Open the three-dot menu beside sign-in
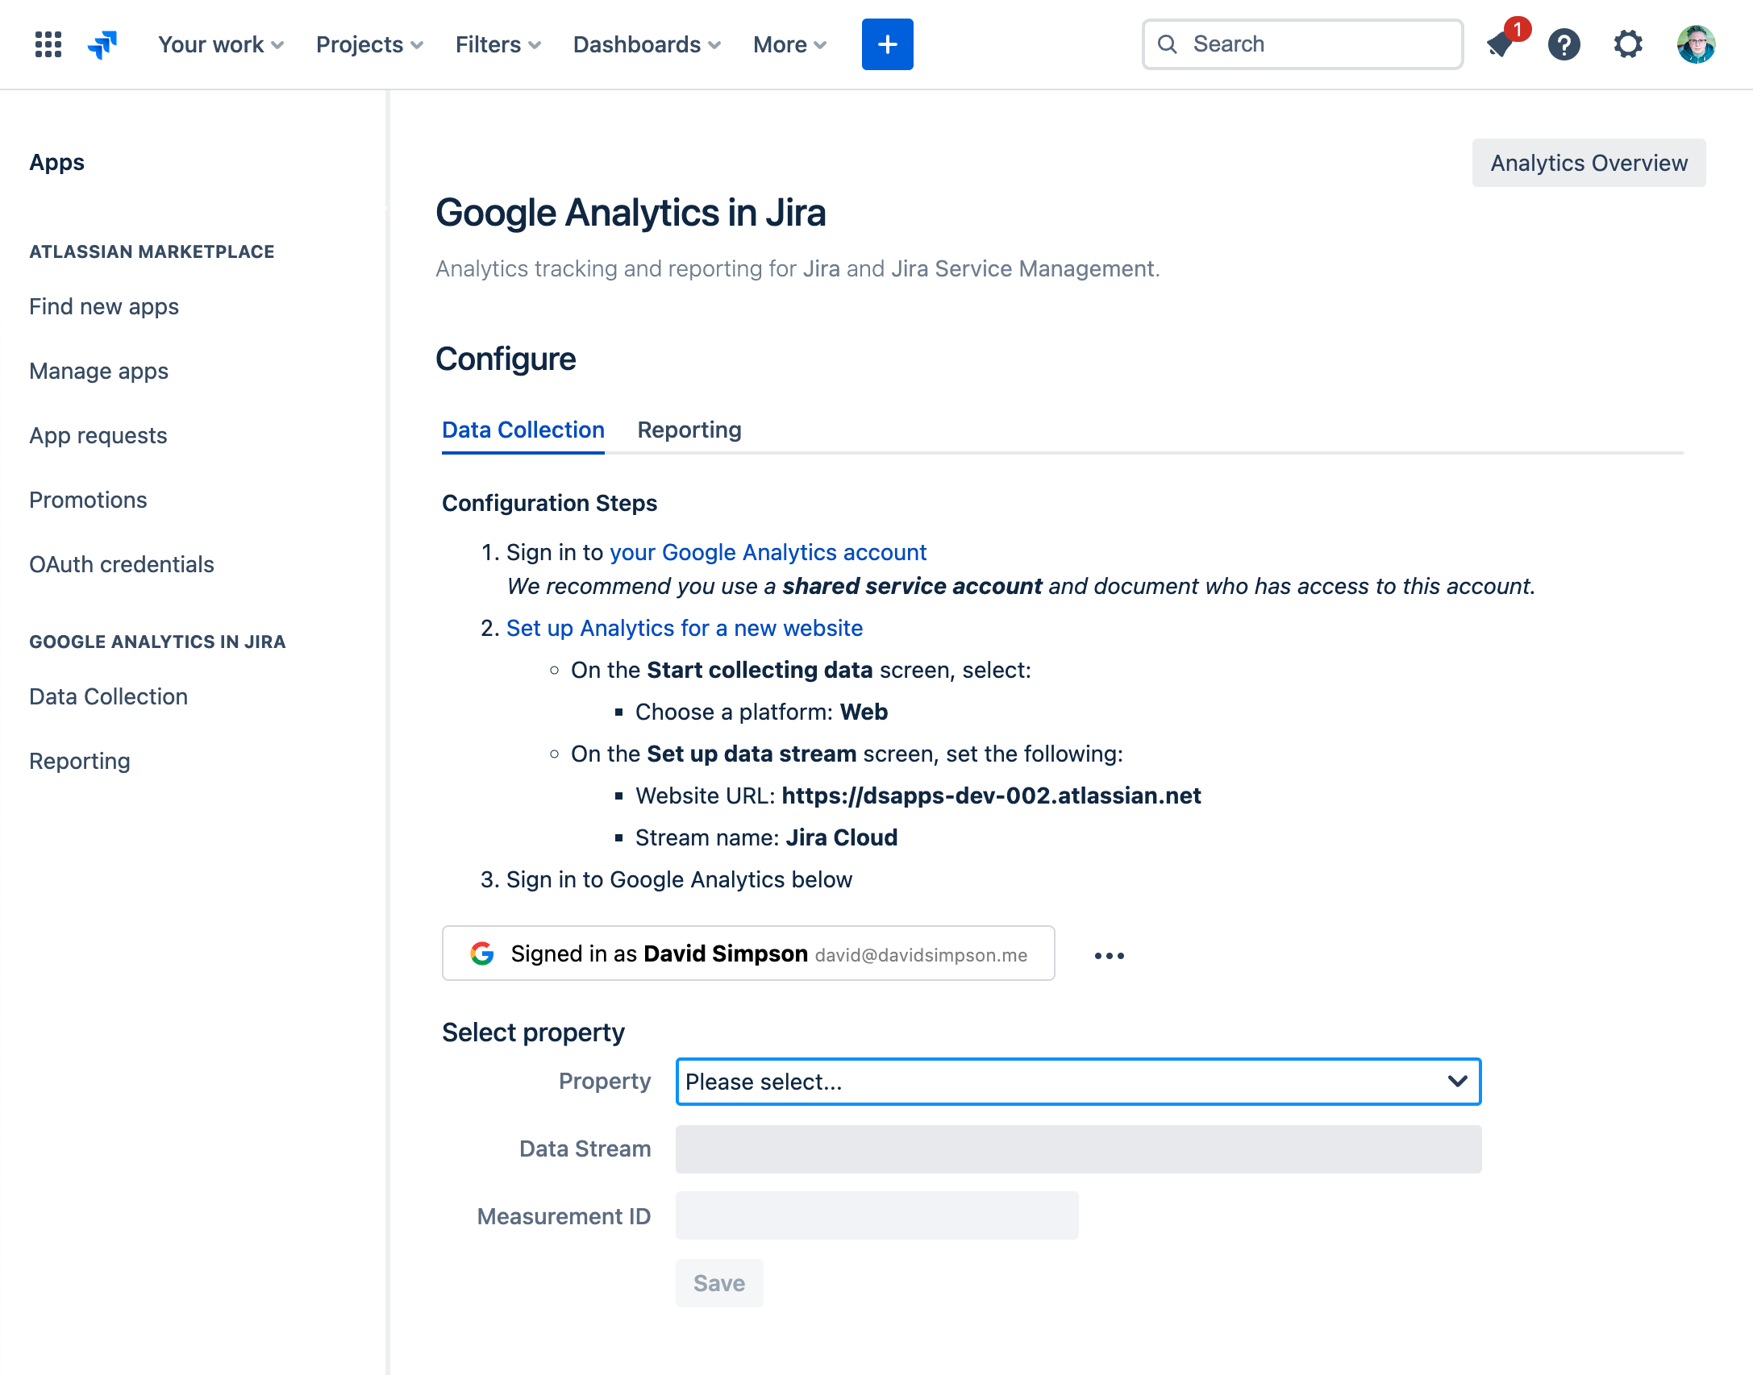This screenshot has height=1375, width=1753. [1109, 955]
